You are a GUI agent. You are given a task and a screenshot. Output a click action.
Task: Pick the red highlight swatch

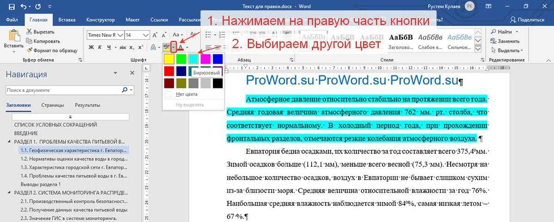[x=169, y=71]
